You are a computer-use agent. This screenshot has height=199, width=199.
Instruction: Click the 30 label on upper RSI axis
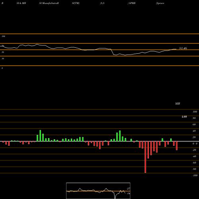click(x=3, y=59)
